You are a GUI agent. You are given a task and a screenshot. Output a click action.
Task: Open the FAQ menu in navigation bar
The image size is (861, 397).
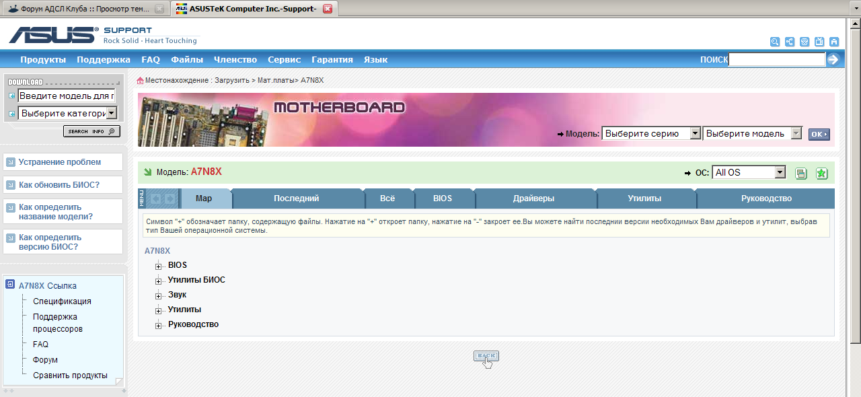coord(151,59)
